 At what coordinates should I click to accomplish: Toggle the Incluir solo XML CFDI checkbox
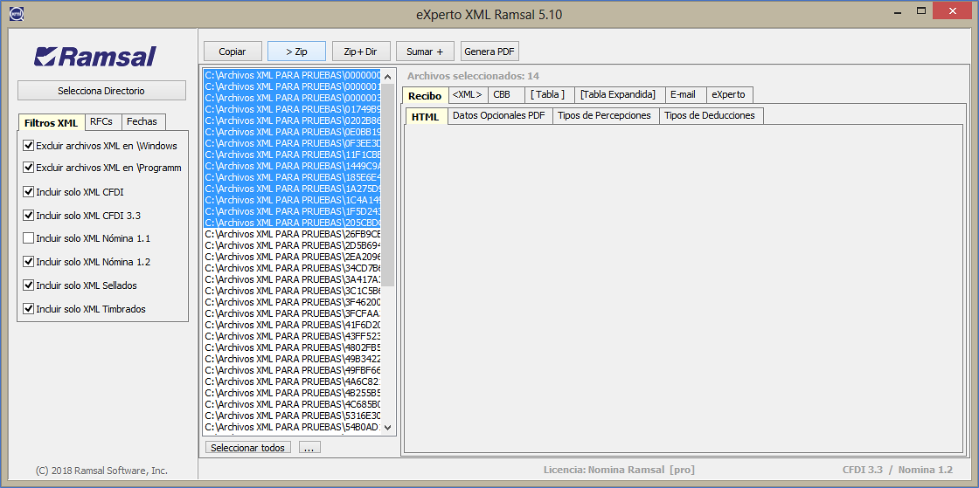[x=28, y=191]
